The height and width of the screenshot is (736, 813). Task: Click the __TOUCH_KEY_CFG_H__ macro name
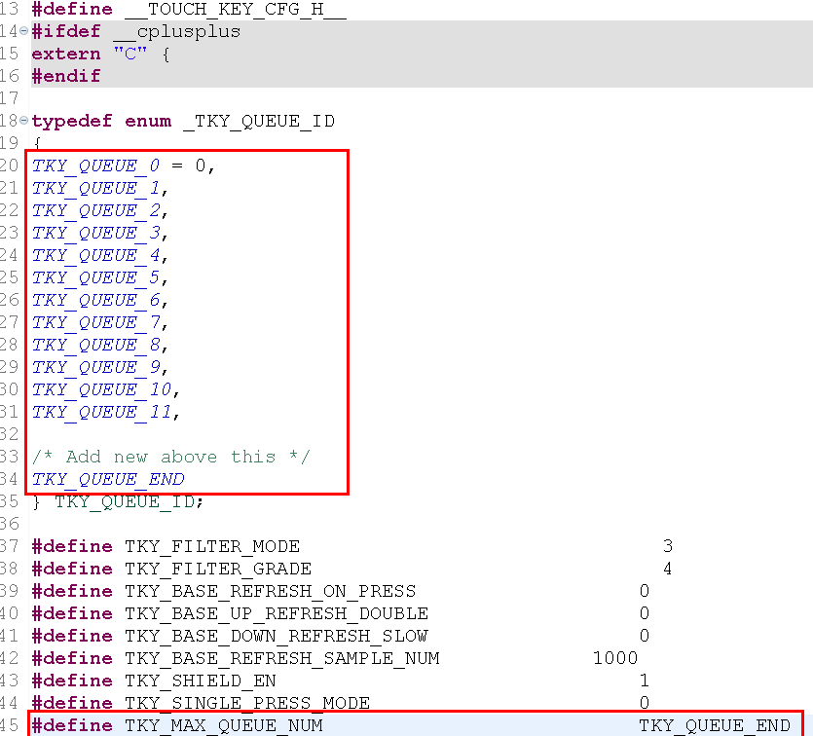pyautogui.click(x=236, y=10)
